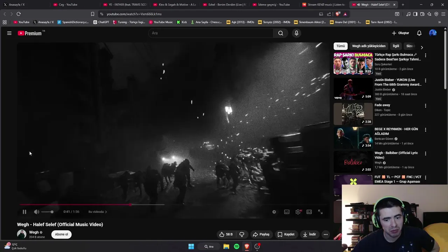This screenshot has width=448, height=252.
Task: Enter full screen mode
Action: point(320,212)
